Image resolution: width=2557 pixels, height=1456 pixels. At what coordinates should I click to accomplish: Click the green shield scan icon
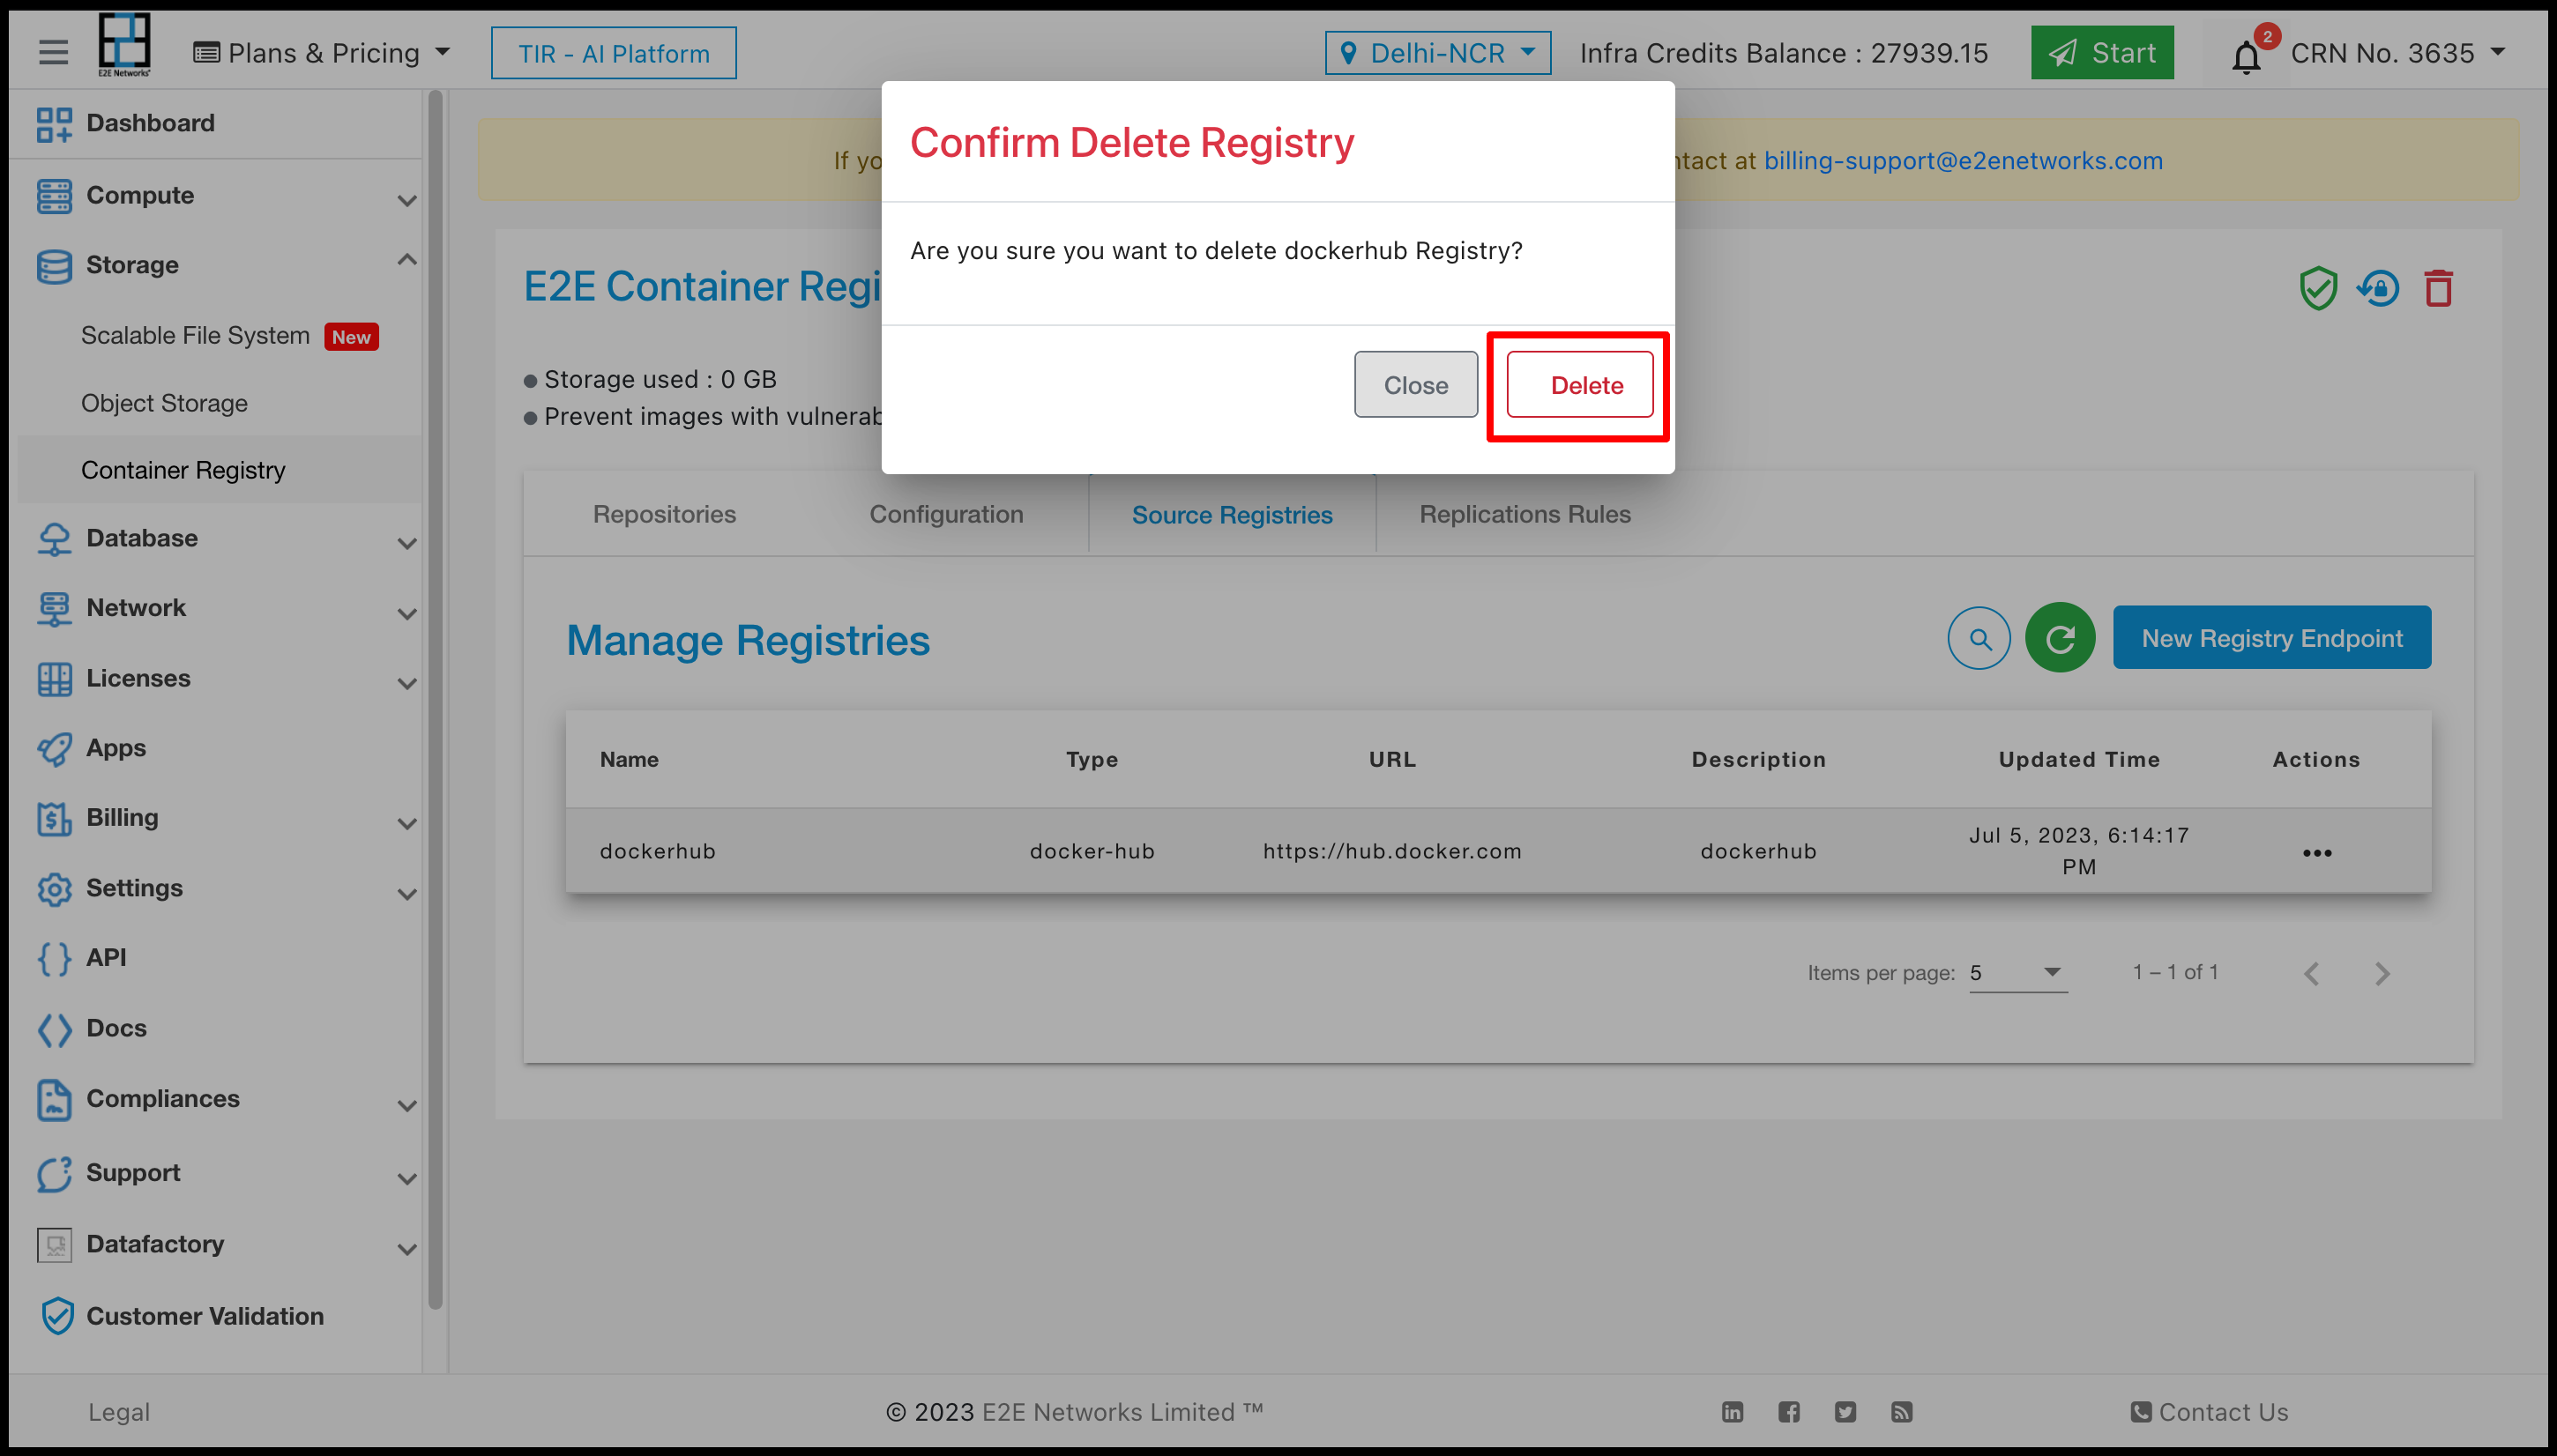pos(2318,289)
